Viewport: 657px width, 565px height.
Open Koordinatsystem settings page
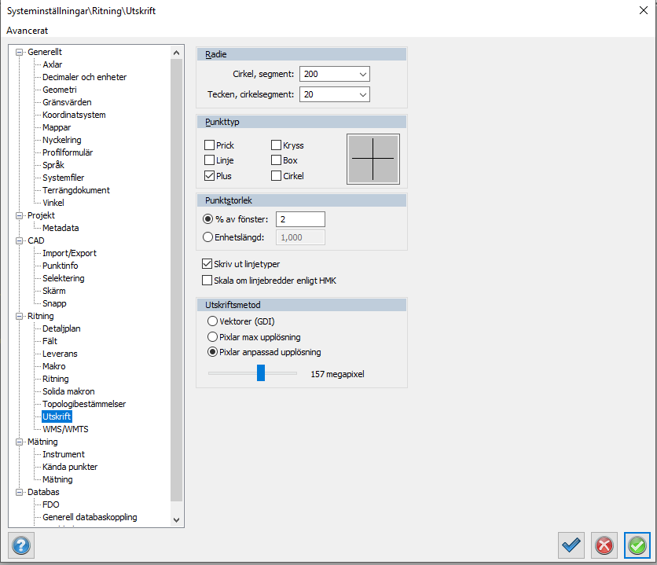point(74,115)
